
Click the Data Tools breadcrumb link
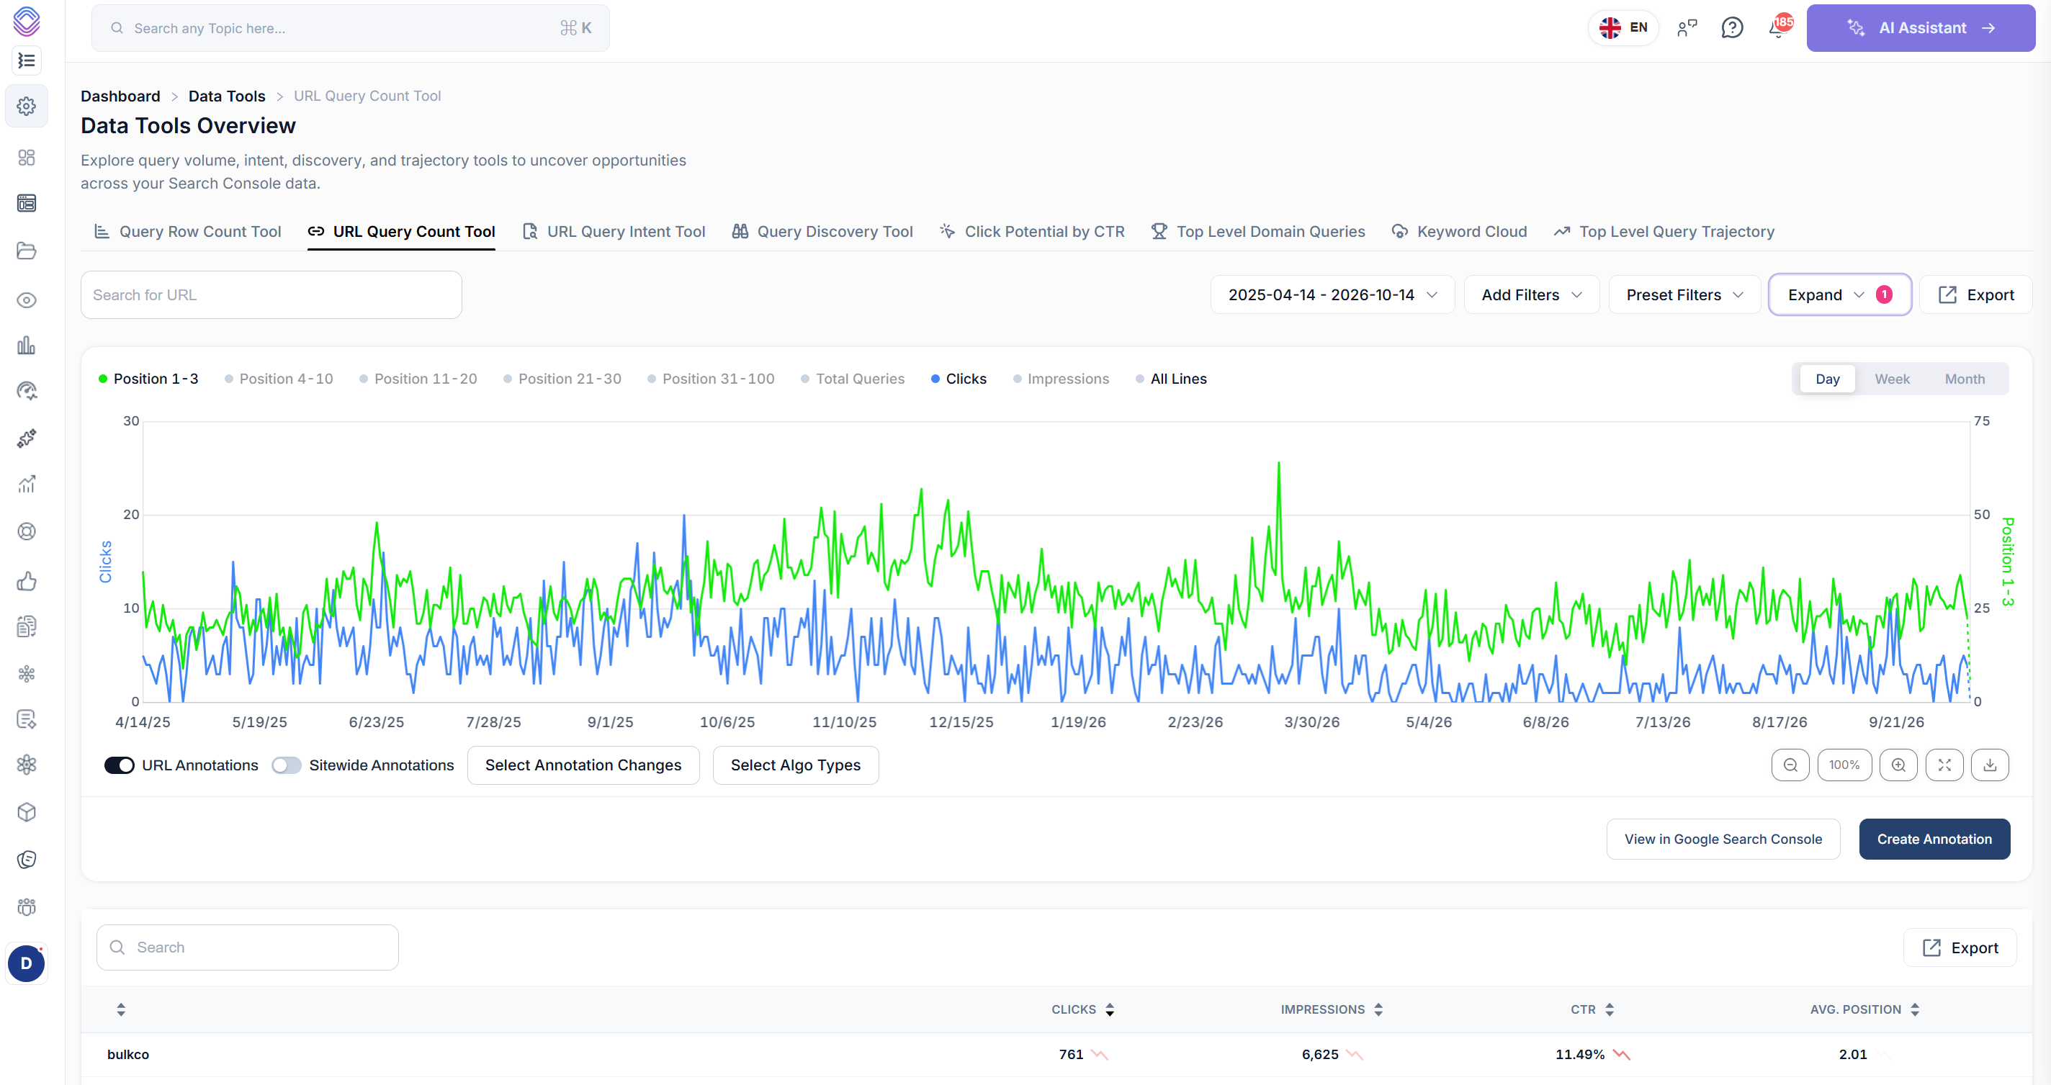(x=226, y=96)
